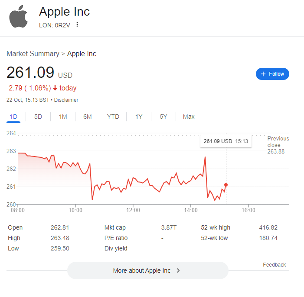This screenshot has width=304, height=297.
Task: Click the Feedback link
Action: [274, 265]
